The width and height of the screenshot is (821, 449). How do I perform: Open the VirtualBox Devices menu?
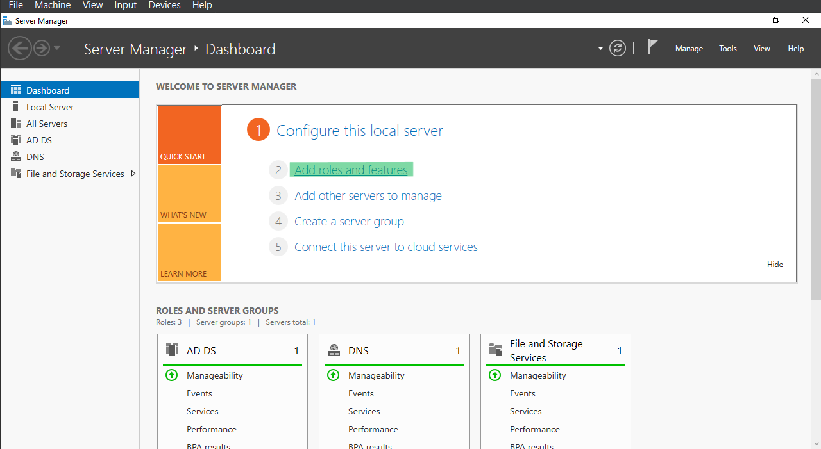(x=164, y=5)
